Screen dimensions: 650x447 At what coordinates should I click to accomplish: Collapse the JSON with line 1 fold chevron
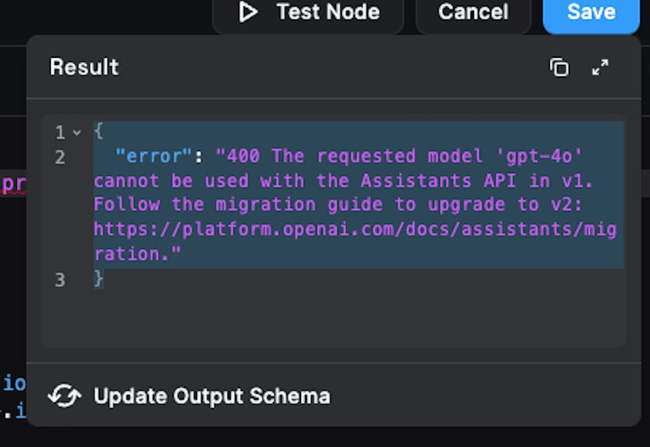pyautogui.click(x=77, y=132)
